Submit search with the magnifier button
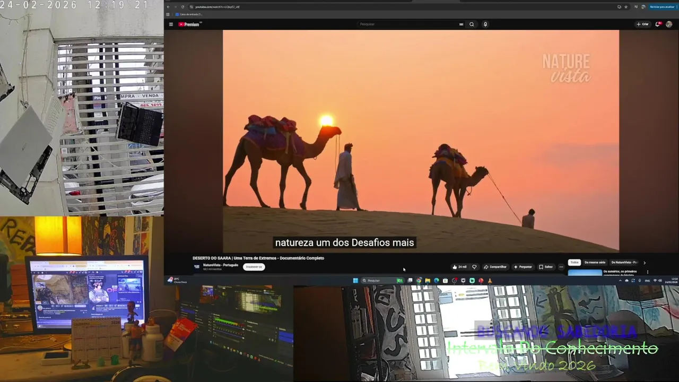 click(x=472, y=24)
